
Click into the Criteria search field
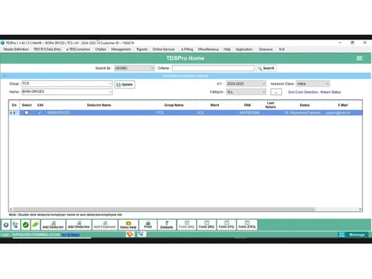click(x=213, y=68)
